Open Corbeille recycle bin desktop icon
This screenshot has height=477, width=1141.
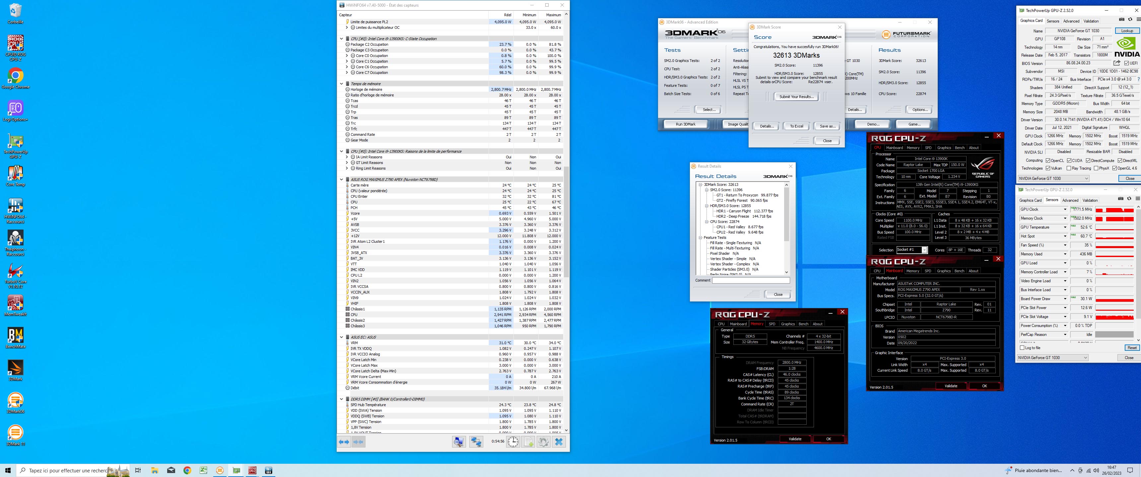click(16, 14)
